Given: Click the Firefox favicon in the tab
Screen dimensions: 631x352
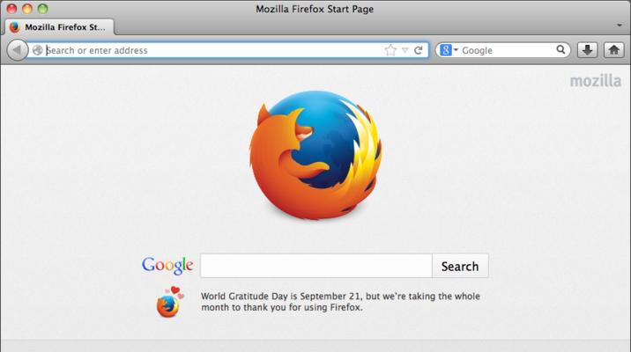Looking at the screenshot, I should [15, 27].
